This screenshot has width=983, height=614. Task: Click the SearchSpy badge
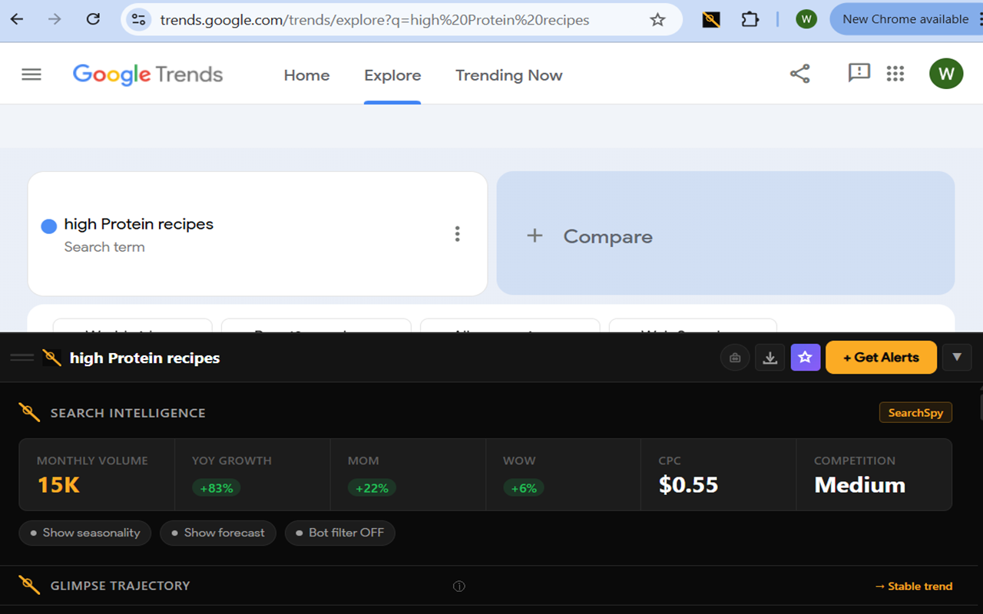(915, 413)
